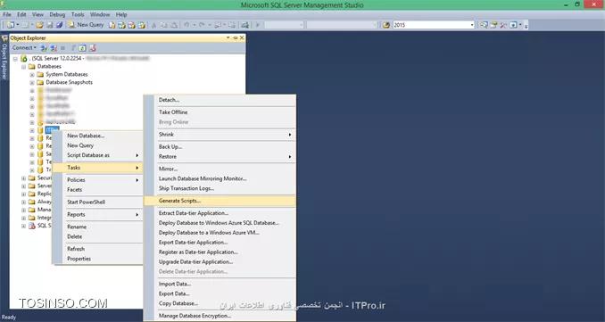The image size is (605, 322).
Task: Click the Open File folder icon
Action: click(x=39, y=25)
